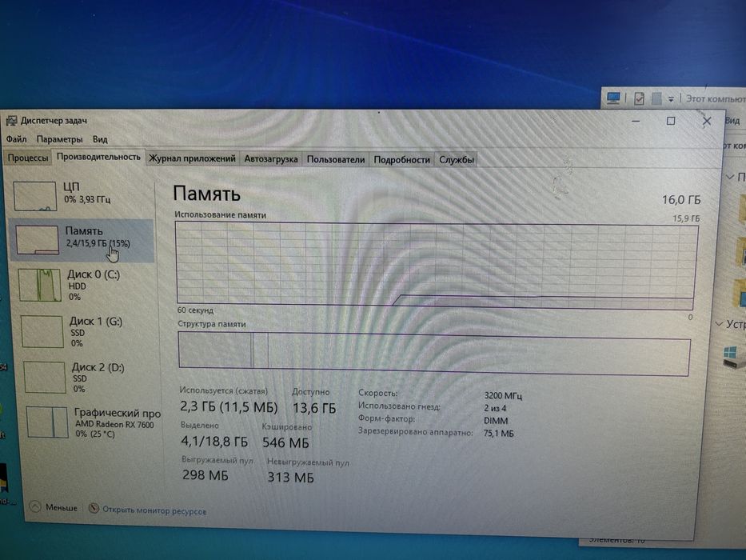Open the Файл menu
This screenshot has width=746, height=560.
coord(16,139)
